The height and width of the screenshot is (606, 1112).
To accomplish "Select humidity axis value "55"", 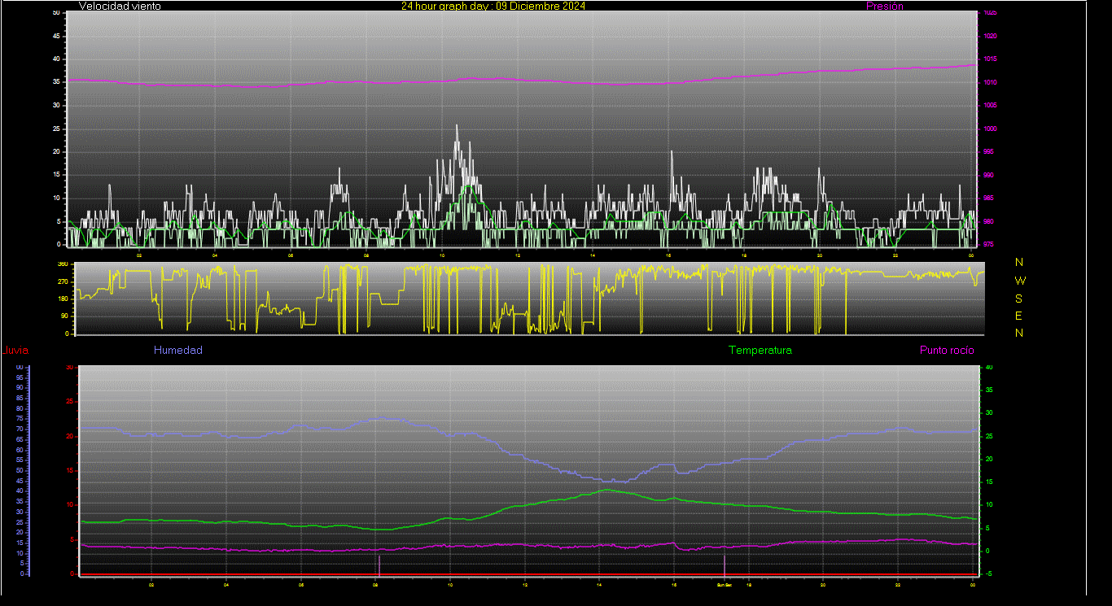I will point(20,460).
